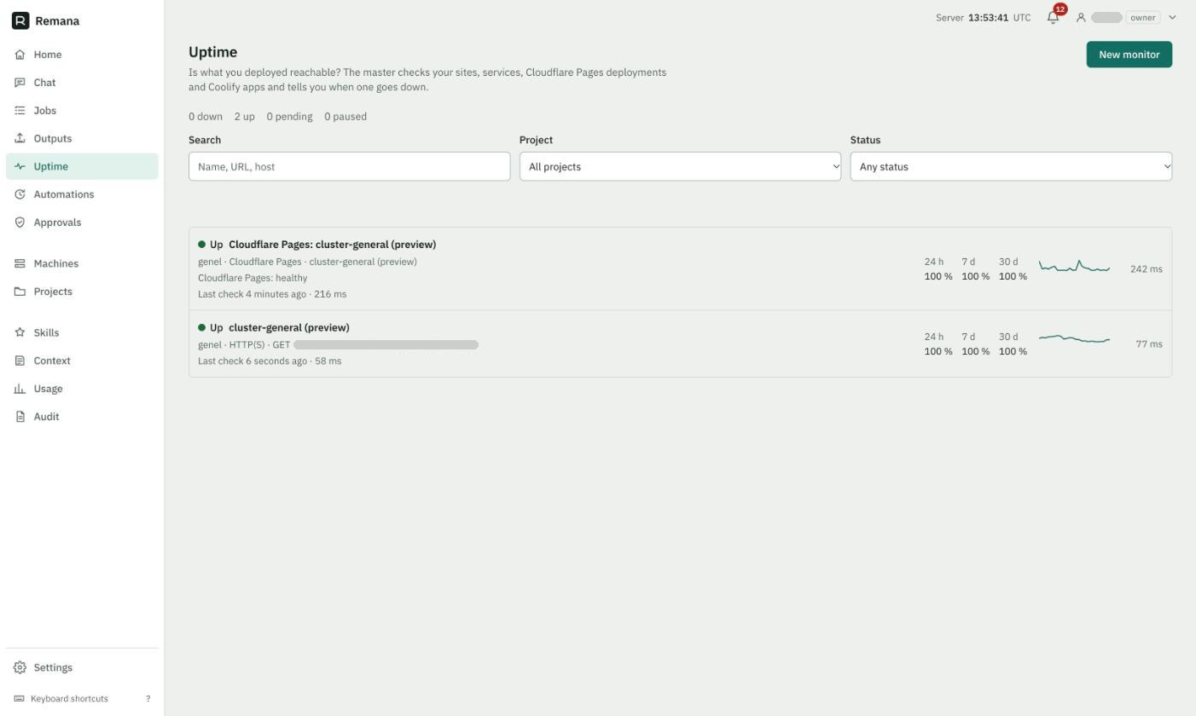The height and width of the screenshot is (716, 1196).
Task: Click 'genel · HTTP(S) · GET' text
Action: 244,345
